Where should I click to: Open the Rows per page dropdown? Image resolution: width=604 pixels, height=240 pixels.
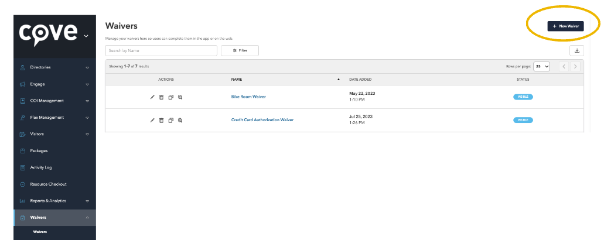tap(541, 67)
